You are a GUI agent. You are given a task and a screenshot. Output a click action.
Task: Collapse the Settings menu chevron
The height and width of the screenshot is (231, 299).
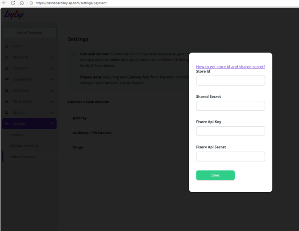(52, 124)
